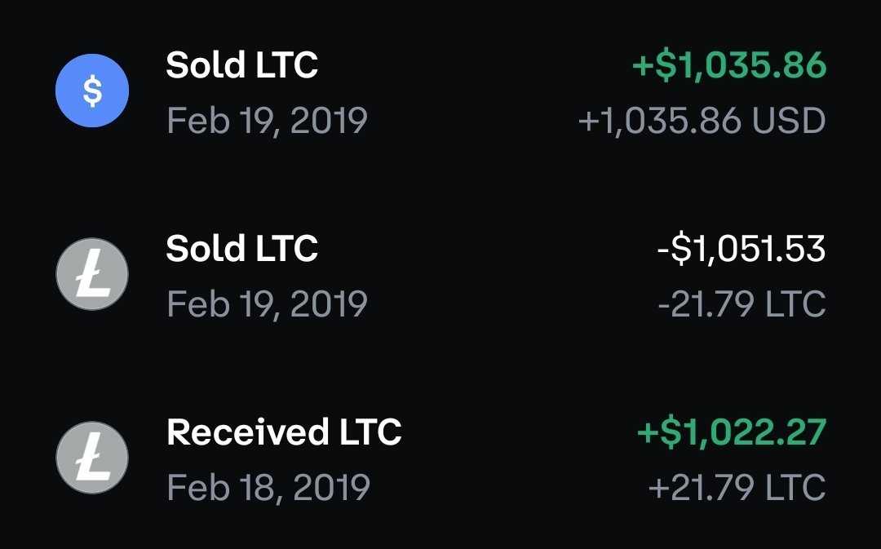The image size is (881, 549).
Task: View details of the Feb 18 received transaction row
Action: pos(440,459)
